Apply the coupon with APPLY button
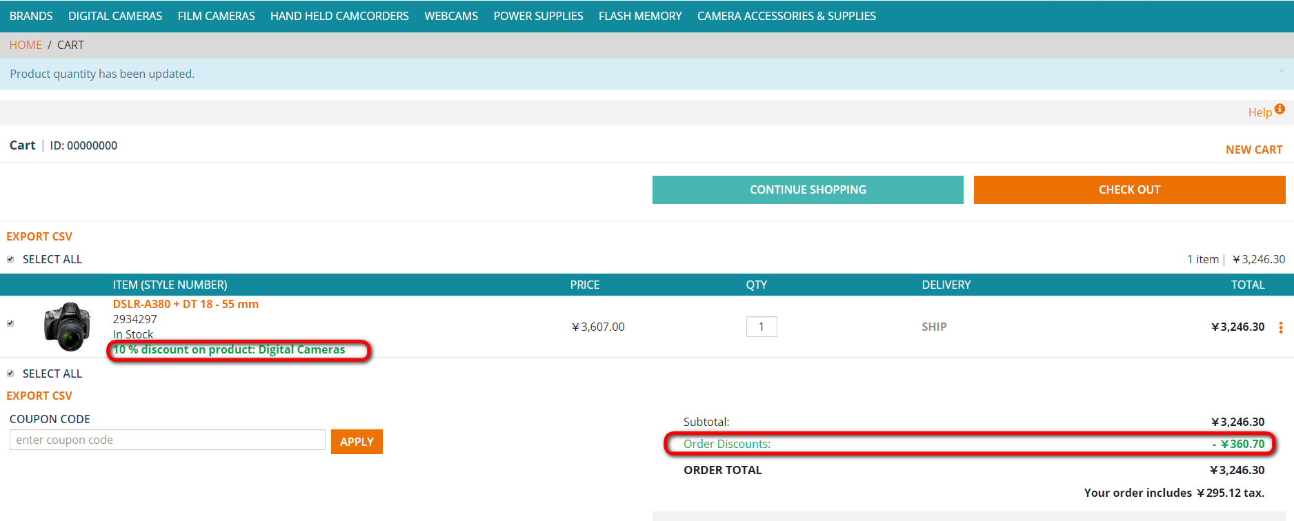Screen dimensions: 1294x521 coord(357,442)
